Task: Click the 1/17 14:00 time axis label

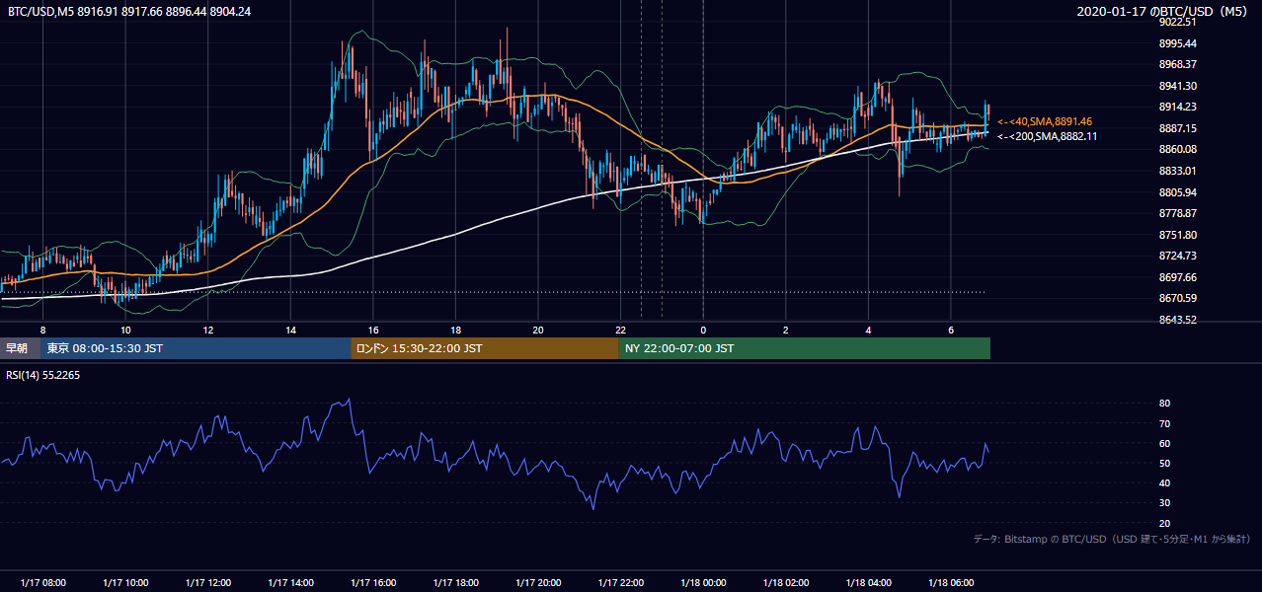Action: (x=290, y=583)
